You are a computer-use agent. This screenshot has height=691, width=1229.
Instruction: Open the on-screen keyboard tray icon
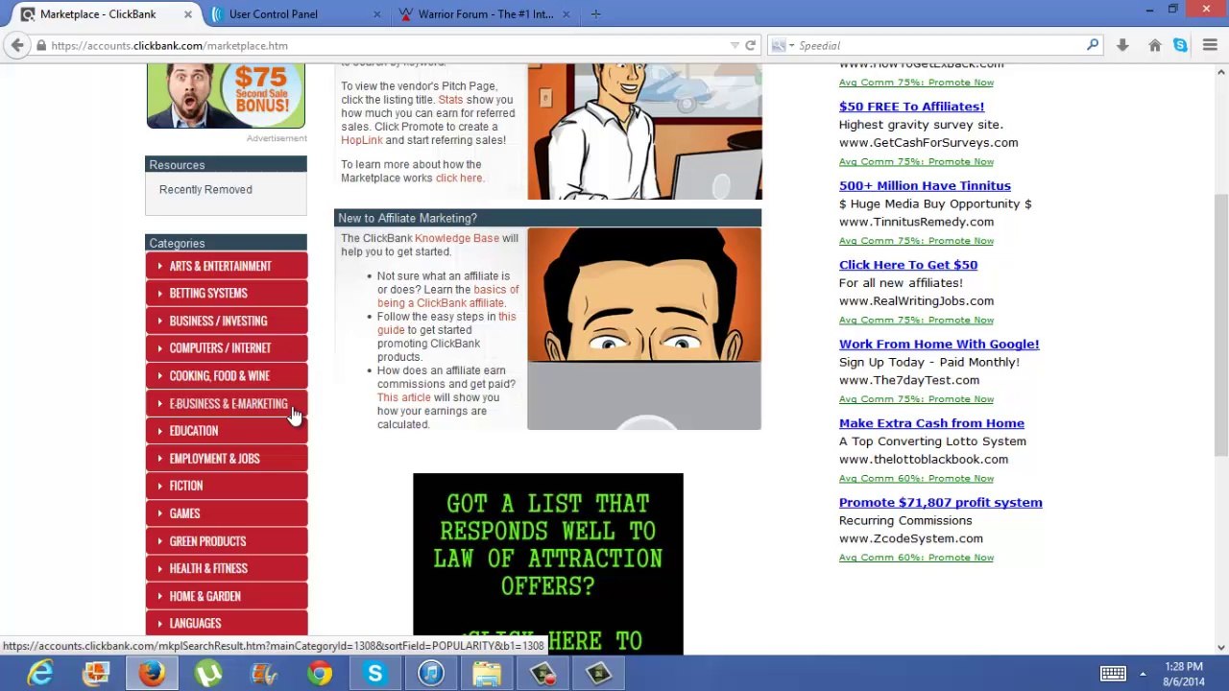click(x=1113, y=674)
